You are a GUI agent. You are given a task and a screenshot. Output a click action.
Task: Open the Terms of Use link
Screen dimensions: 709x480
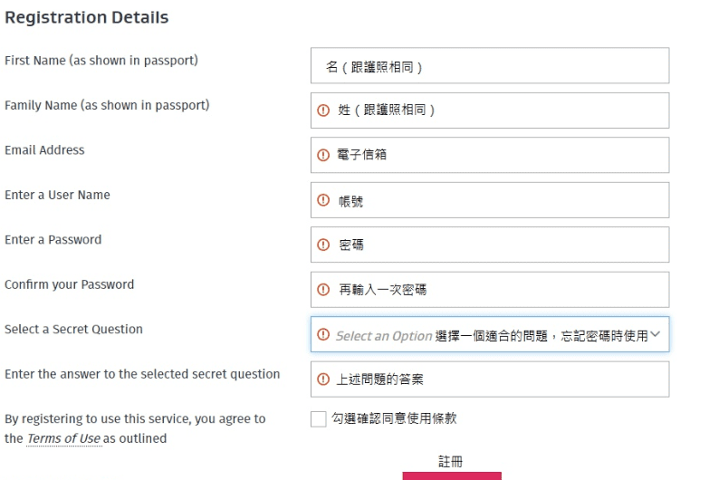(63, 438)
